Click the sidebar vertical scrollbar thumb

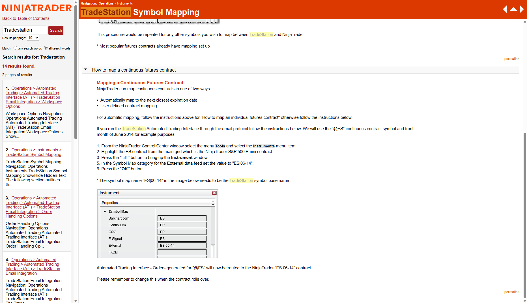76,72
